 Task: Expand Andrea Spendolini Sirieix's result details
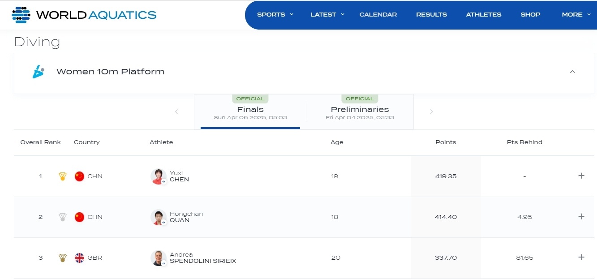point(581,258)
